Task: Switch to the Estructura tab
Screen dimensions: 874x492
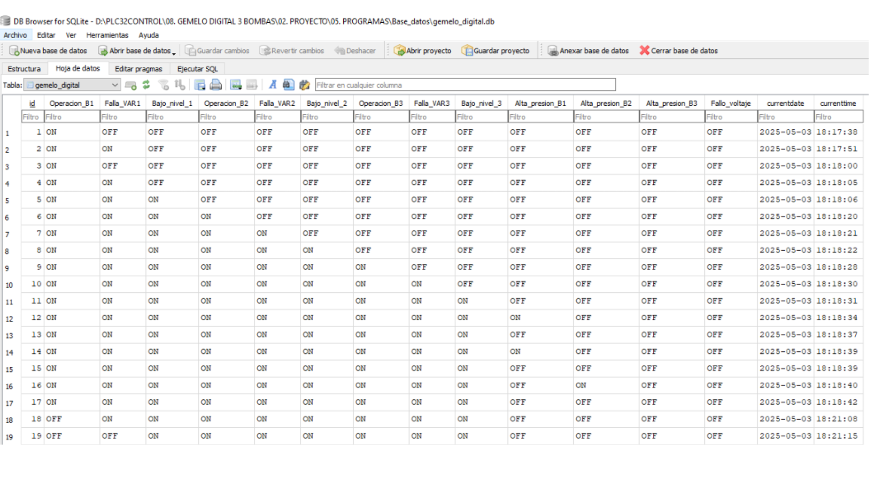Action: [x=24, y=69]
